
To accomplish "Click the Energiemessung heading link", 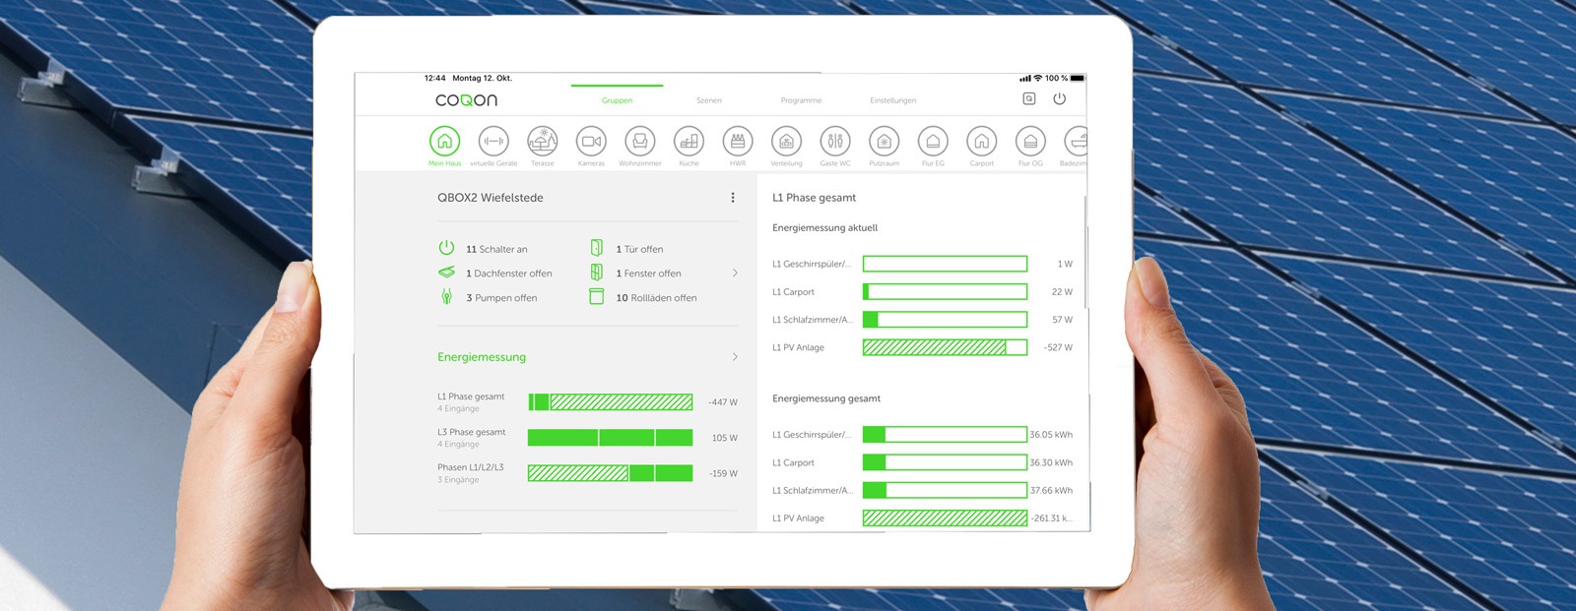I will coord(482,357).
